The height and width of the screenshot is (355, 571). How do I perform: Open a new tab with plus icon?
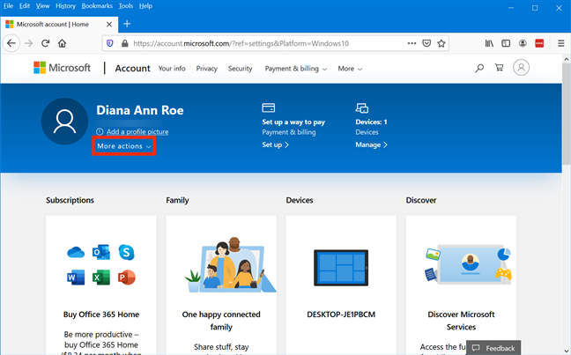click(x=127, y=24)
